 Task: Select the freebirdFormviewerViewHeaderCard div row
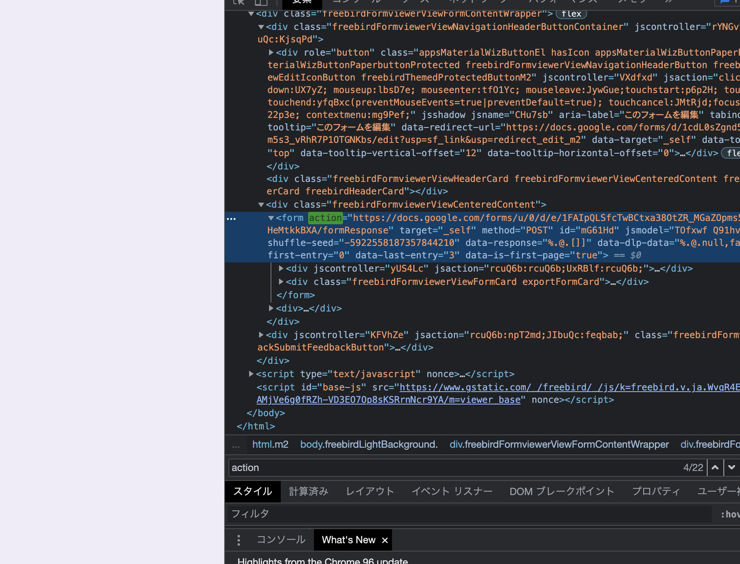click(482, 185)
